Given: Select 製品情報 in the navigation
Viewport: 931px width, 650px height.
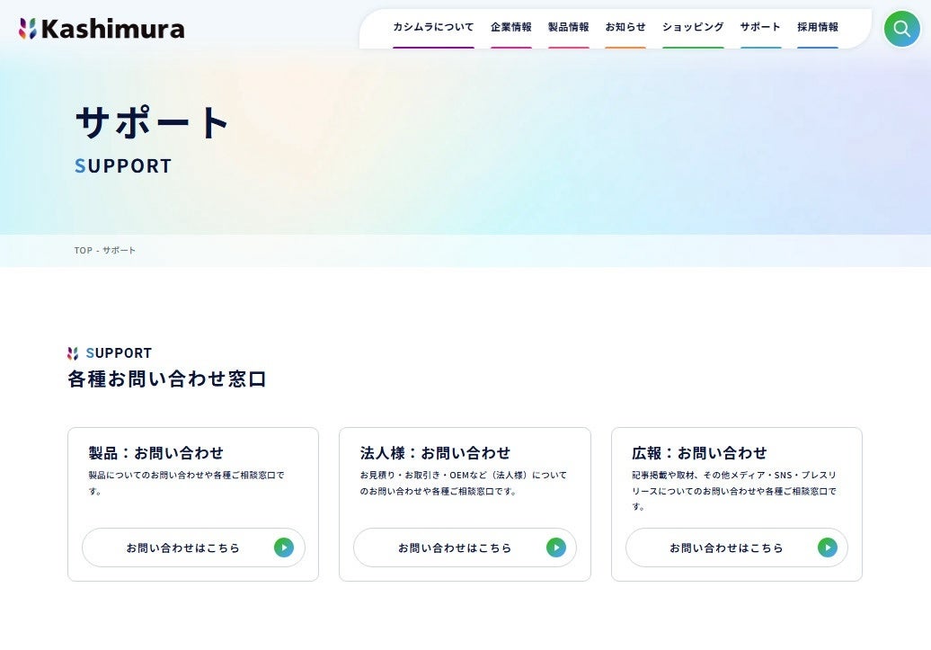Looking at the screenshot, I should pos(568,27).
